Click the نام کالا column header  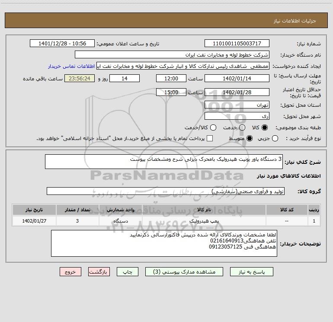point(204,210)
